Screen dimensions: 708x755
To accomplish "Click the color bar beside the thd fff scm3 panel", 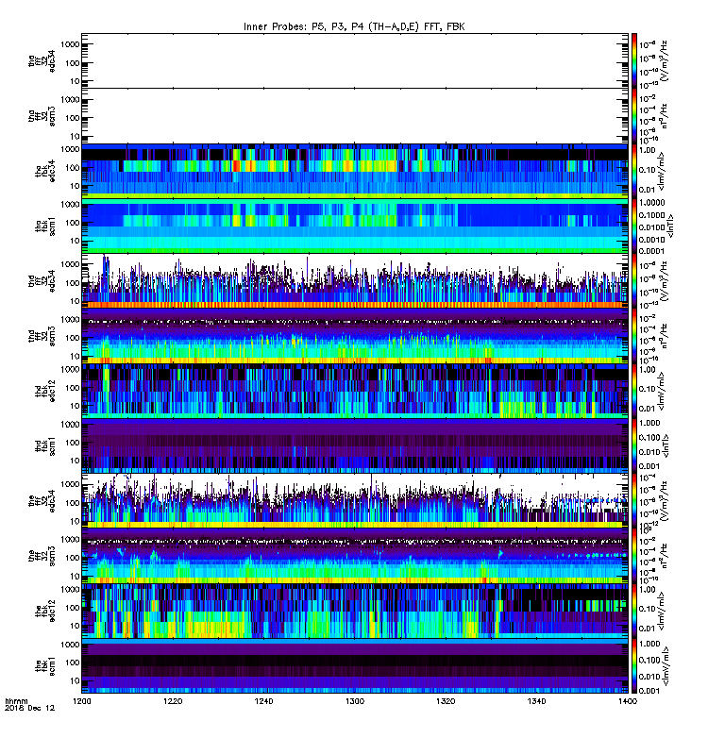I will pyautogui.click(x=634, y=336).
